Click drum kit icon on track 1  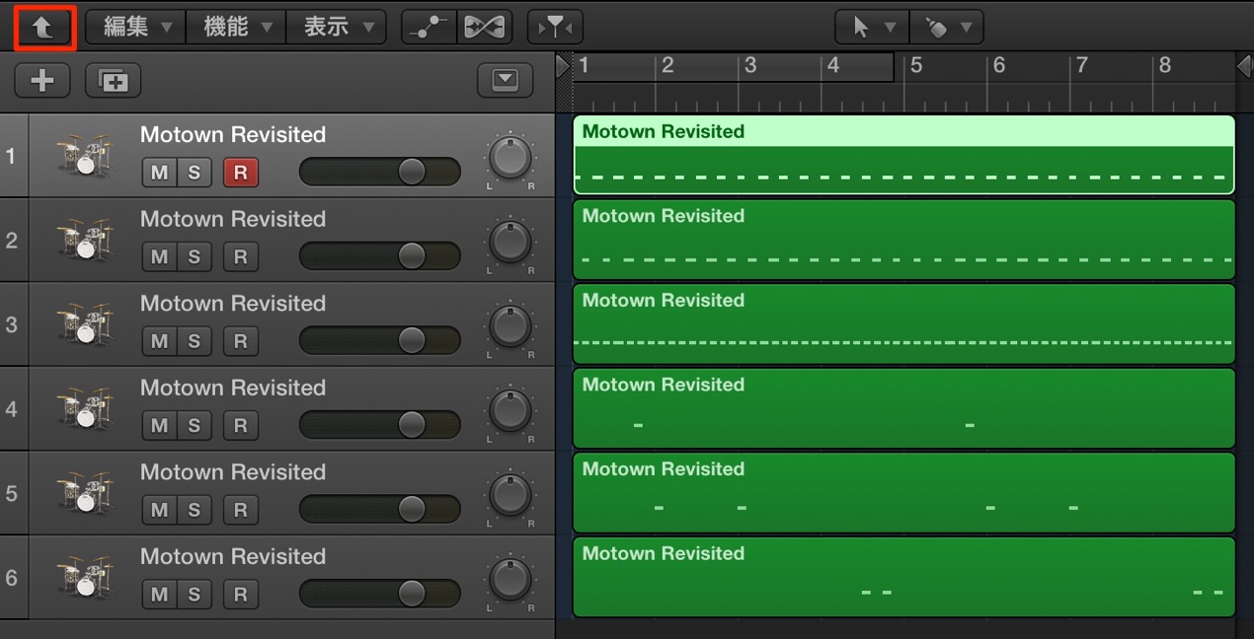[84, 156]
